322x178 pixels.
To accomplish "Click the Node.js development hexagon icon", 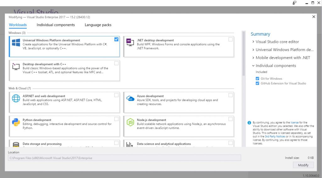I will click(130, 122).
